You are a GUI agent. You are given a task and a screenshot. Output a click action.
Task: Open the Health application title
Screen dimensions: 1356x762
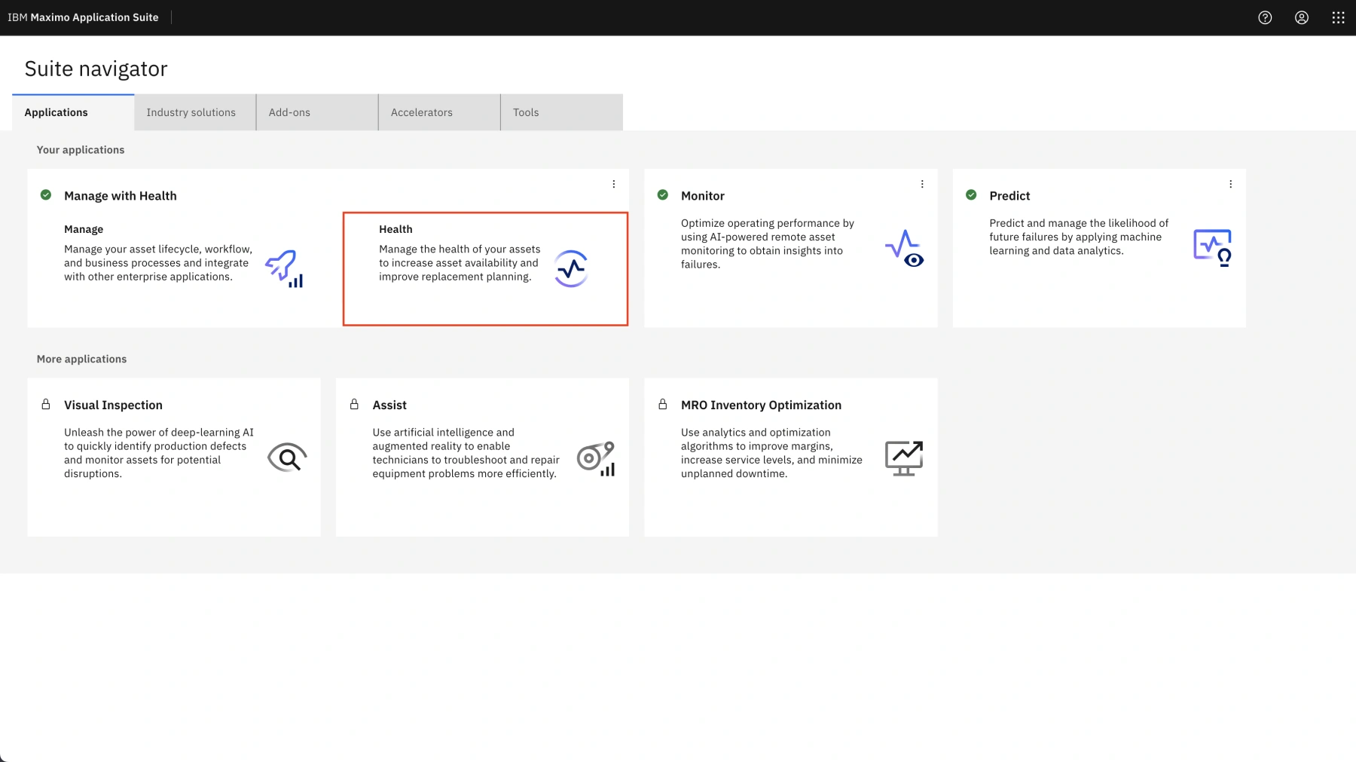pos(395,229)
